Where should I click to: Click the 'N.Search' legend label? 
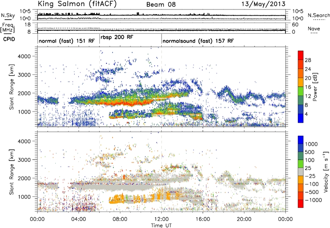click(x=318, y=15)
